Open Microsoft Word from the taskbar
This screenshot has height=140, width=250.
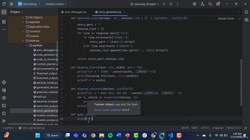[119, 135]
